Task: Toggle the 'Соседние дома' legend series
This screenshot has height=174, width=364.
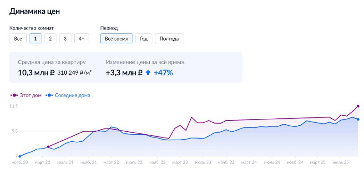Action: point(68,95)
